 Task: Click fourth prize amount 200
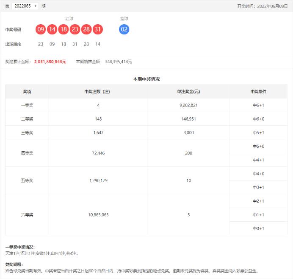tap(188, 153)
